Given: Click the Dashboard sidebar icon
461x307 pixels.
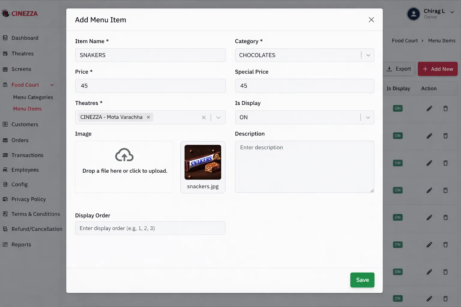Looking at the screenshot, I should [x=5, y=38].
